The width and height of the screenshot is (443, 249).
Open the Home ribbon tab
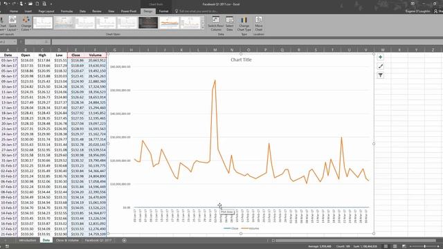point(14,11)
